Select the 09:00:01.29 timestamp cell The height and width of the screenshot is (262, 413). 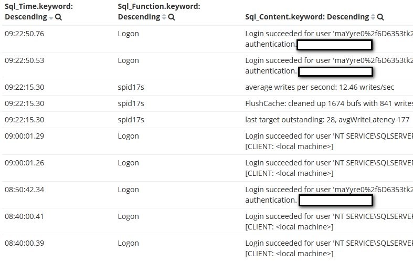(x=25, y=137)
